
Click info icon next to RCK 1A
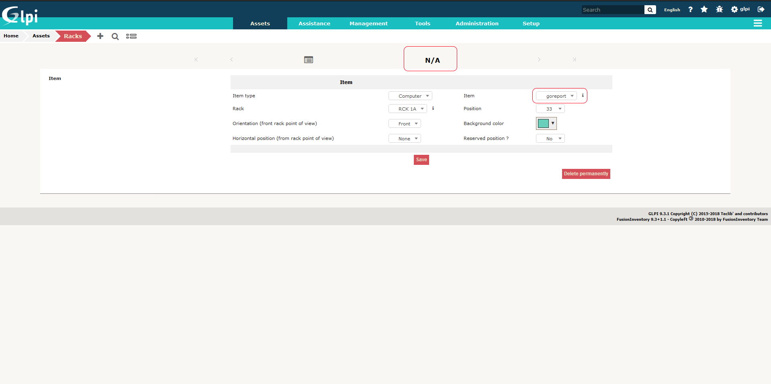tap(433, 108)
